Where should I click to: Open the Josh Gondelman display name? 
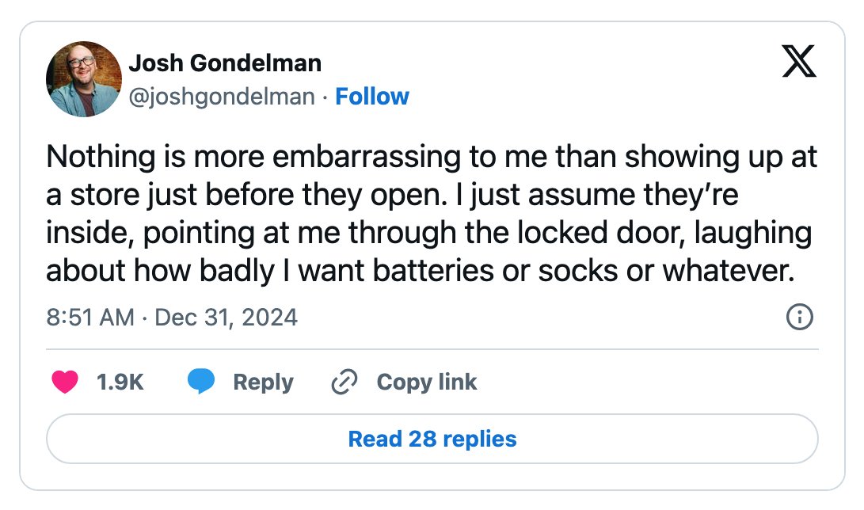225,63
